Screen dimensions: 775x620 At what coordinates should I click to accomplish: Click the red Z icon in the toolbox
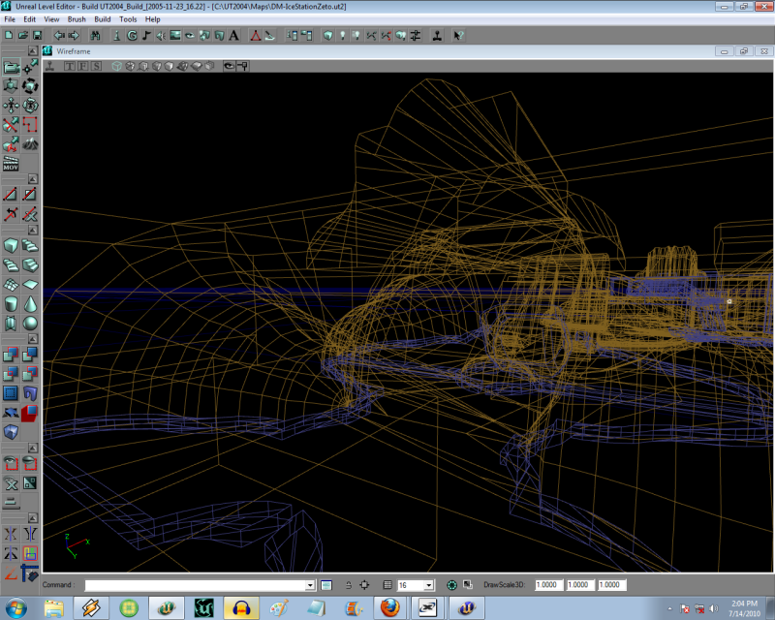pyautogui.click(x=11, y=573)
